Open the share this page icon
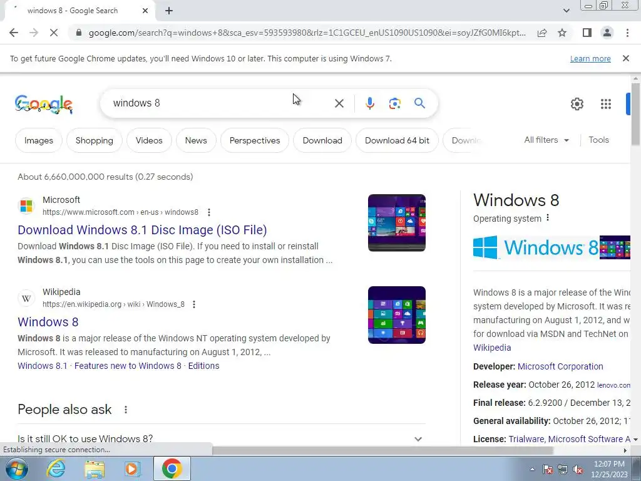Screen dimensions: 641x481 [542, 33]
